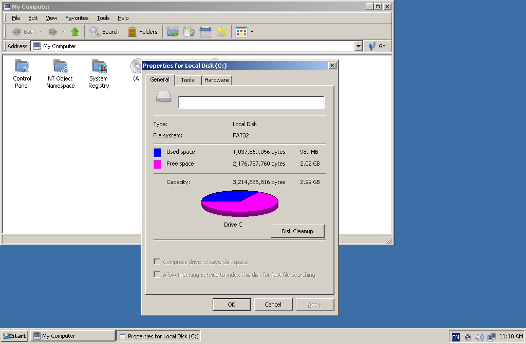526x344 pixels.
Task: Click the window resize grip corner
Action: [x=389, y=240]
